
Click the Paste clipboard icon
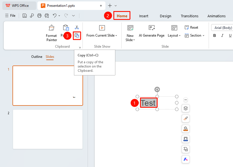(66, 28)
